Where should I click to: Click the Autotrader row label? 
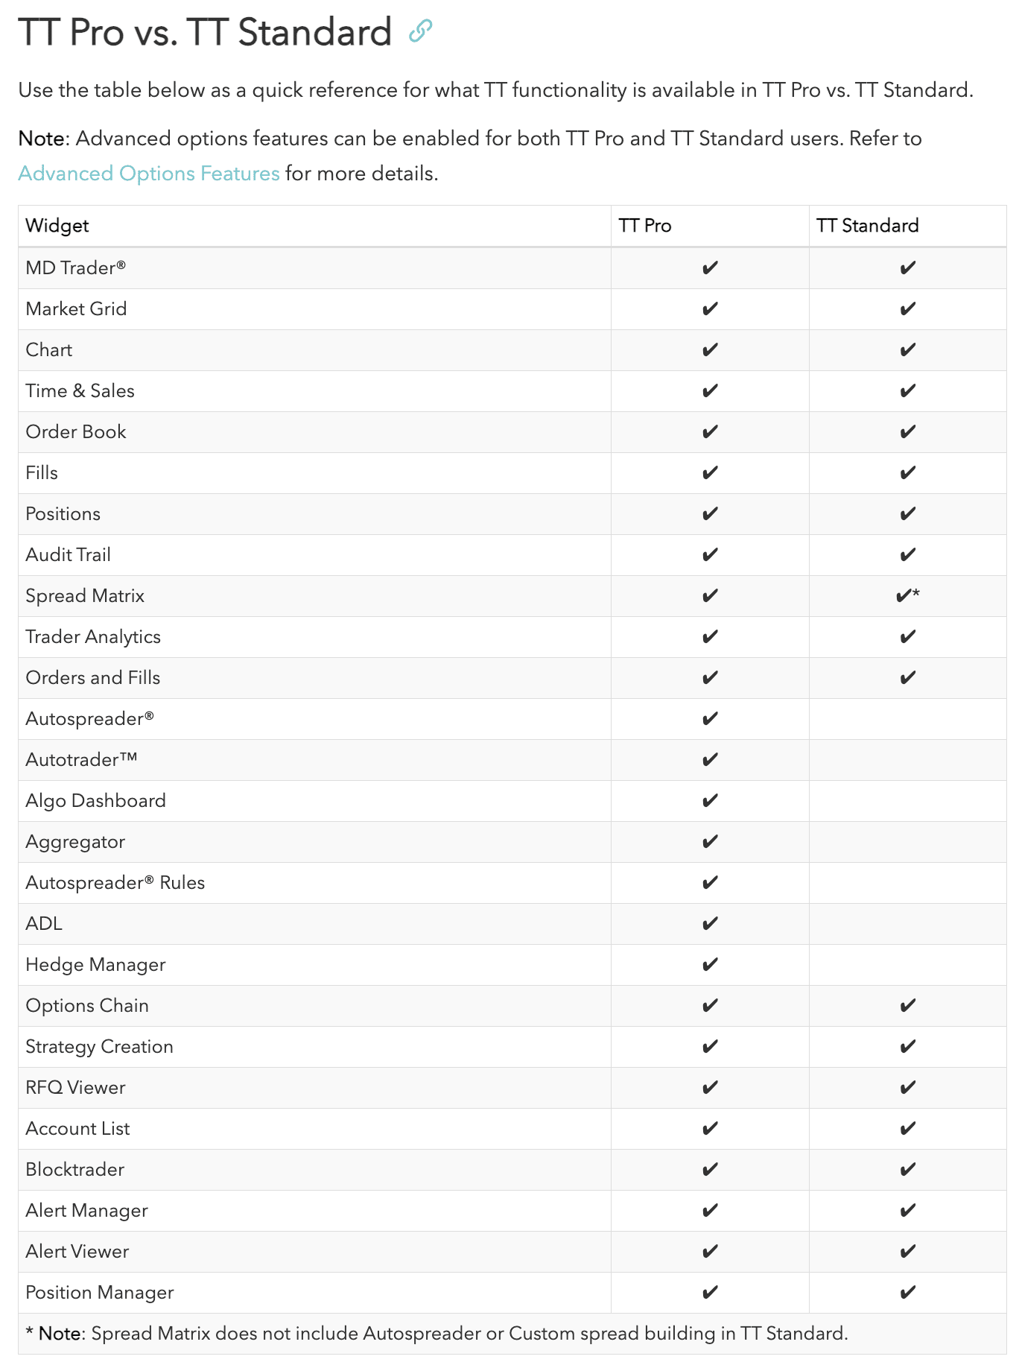[x=81, y=760]
